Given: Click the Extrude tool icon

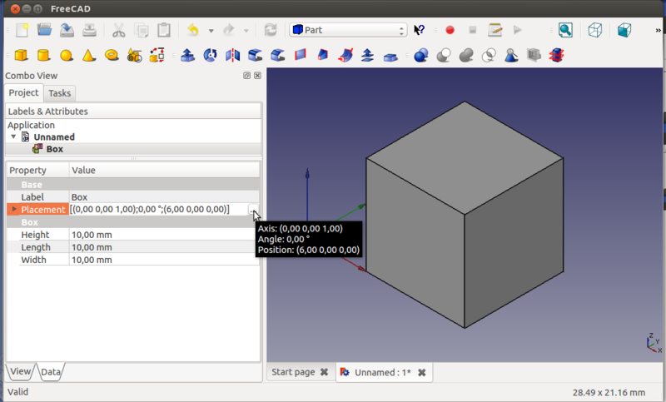Looking at the screenshot, I should pyautogui.click(x=187, y=56).
